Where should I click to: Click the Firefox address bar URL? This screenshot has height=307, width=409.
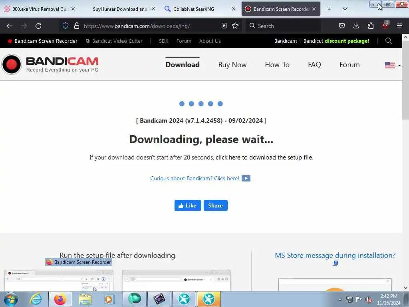[x=137, y=26]
